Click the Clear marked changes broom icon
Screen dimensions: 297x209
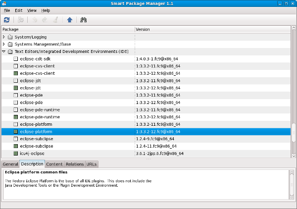pos(55,20)
